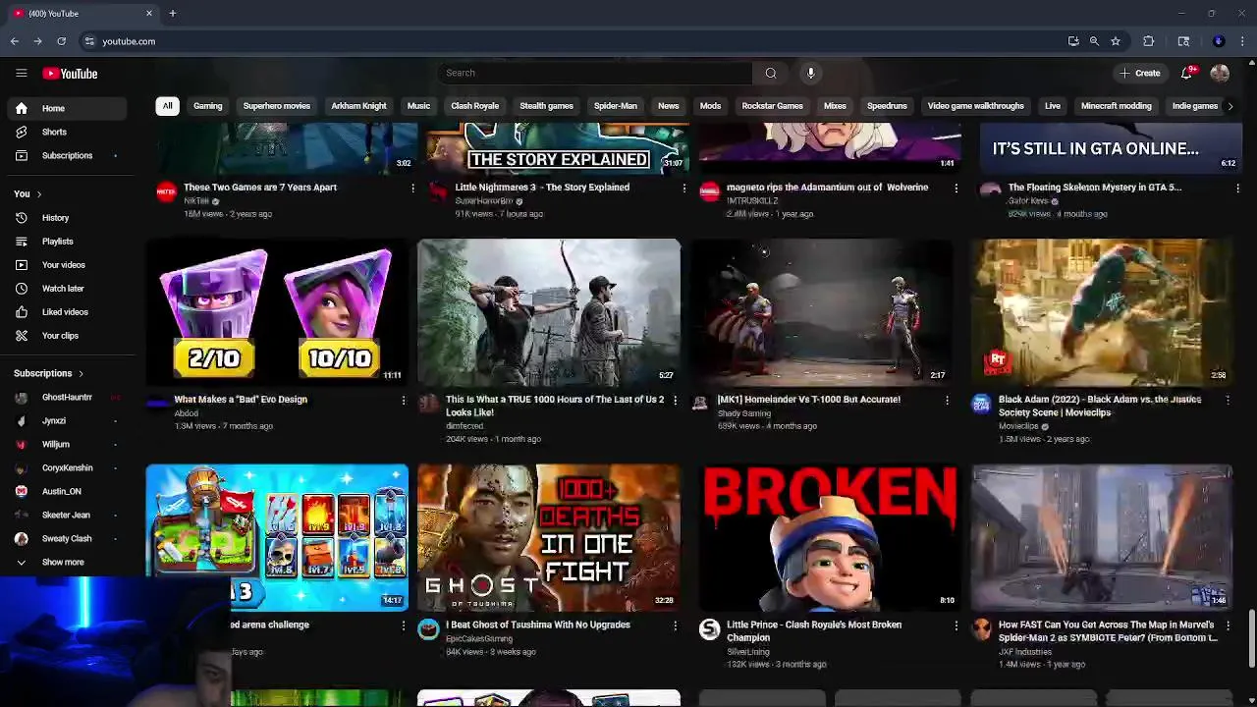Screen dimensions: 1257x707
Task: Open Sweaty Clash subscription channel
Action: click(67, 538)
